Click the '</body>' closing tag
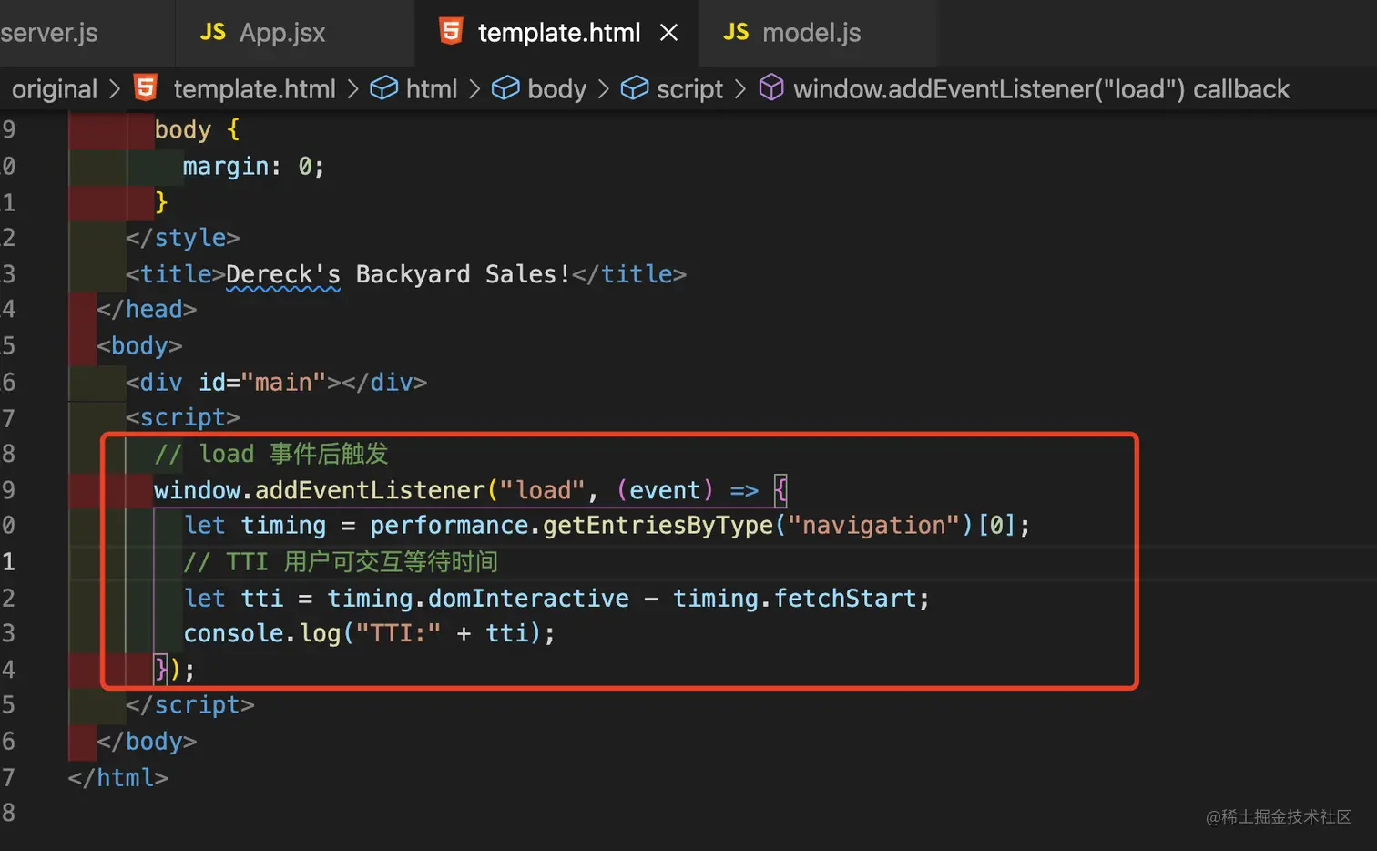The image size is (1377, 851). [147, 742]
